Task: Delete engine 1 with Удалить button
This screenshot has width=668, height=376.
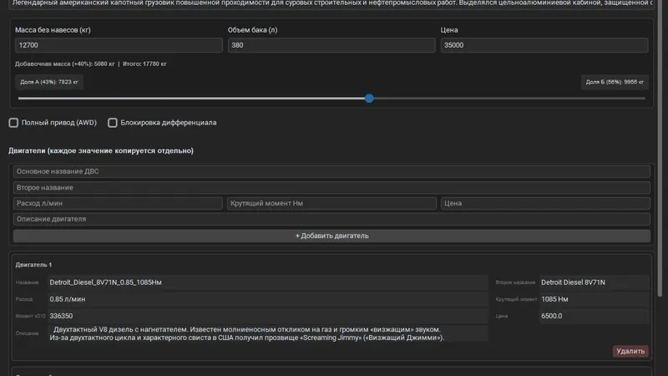Action: 630,351
